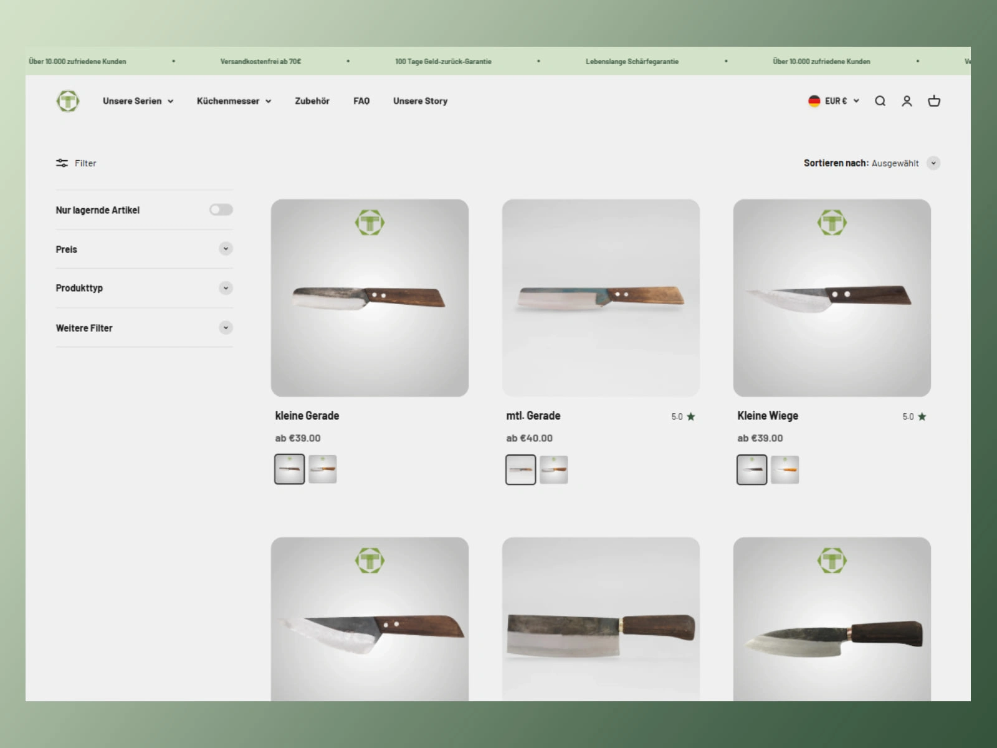
Task: Open the FAQ page
Action: pos(361,101)
